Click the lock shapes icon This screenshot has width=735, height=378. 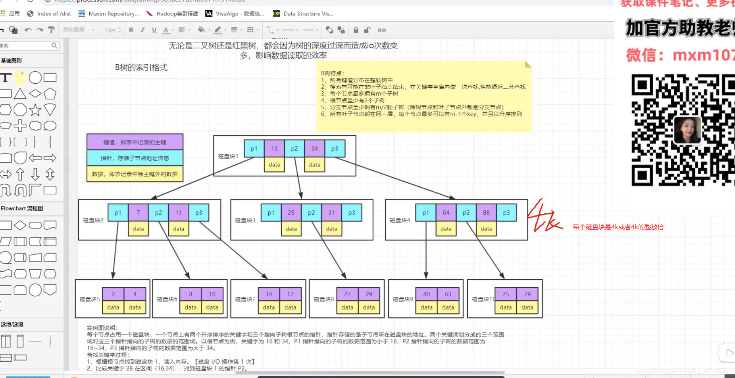[356, 30]
